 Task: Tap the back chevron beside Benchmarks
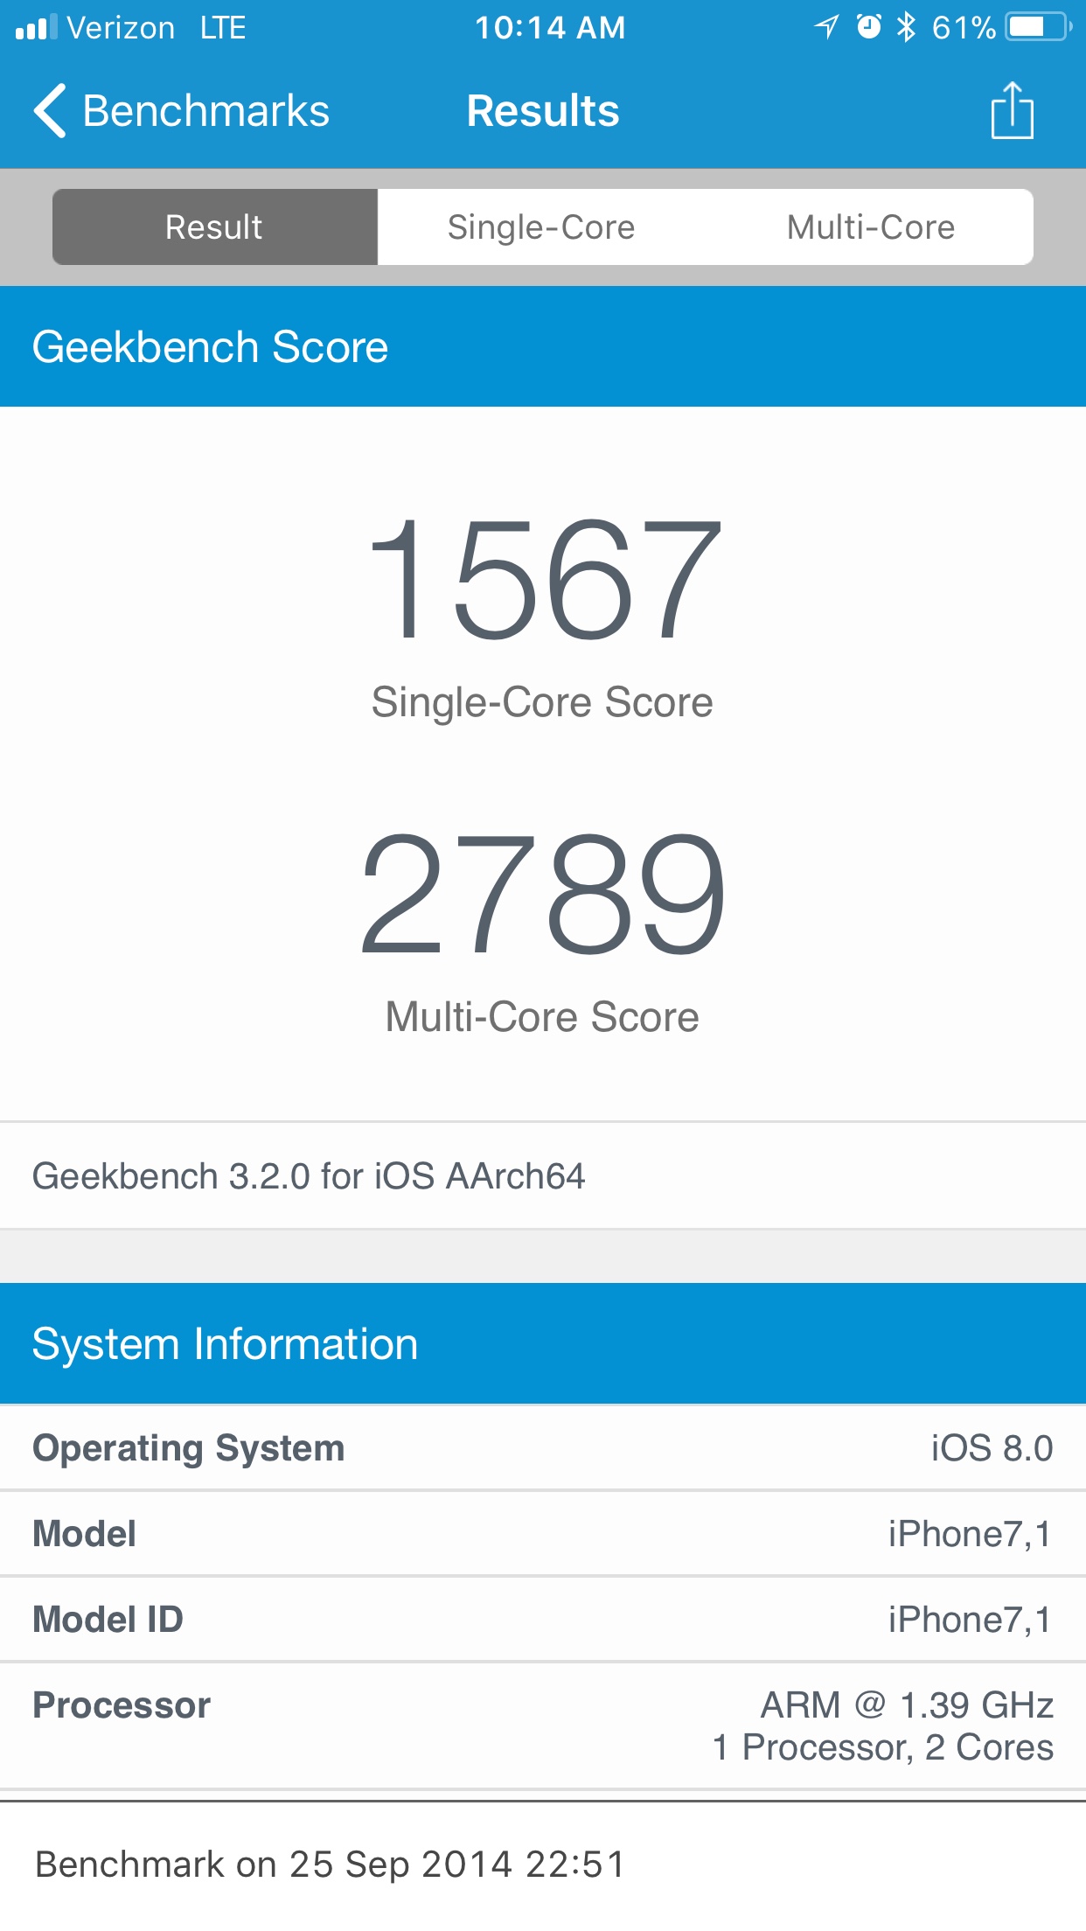50,111
